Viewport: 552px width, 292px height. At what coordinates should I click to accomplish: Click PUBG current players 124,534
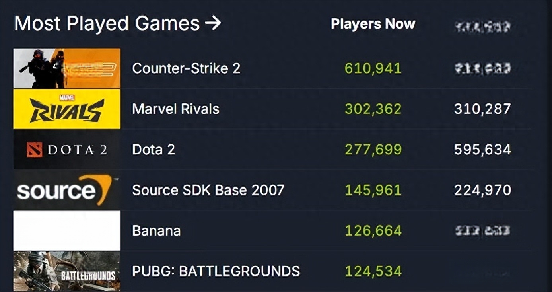pyautogui.click(x=373, y=271)
